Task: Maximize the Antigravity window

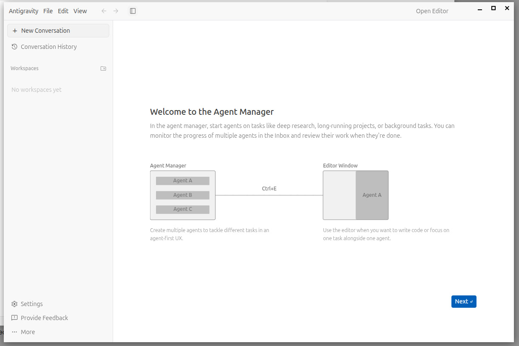Action: [493, 8]
